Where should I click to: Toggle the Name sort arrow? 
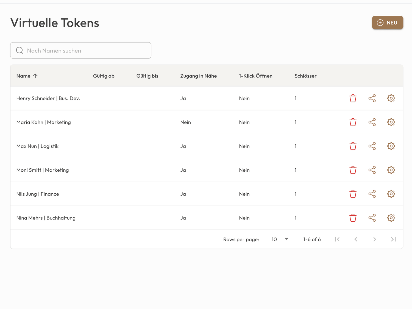35,76
